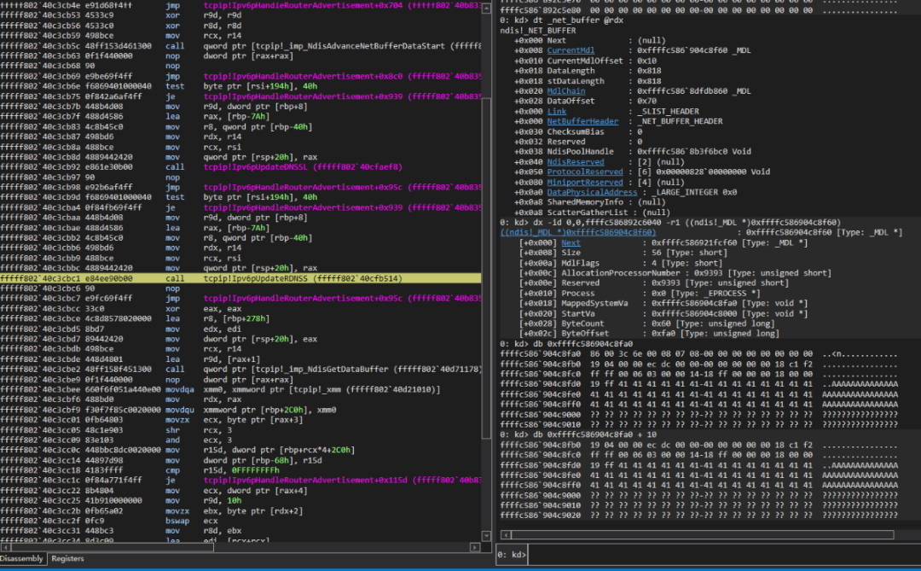Image resolution: width=921 pixels, height=571 pixels.
Task: Click disassembly horizontal scroll right arrow
Action: (x=475, y=547)
